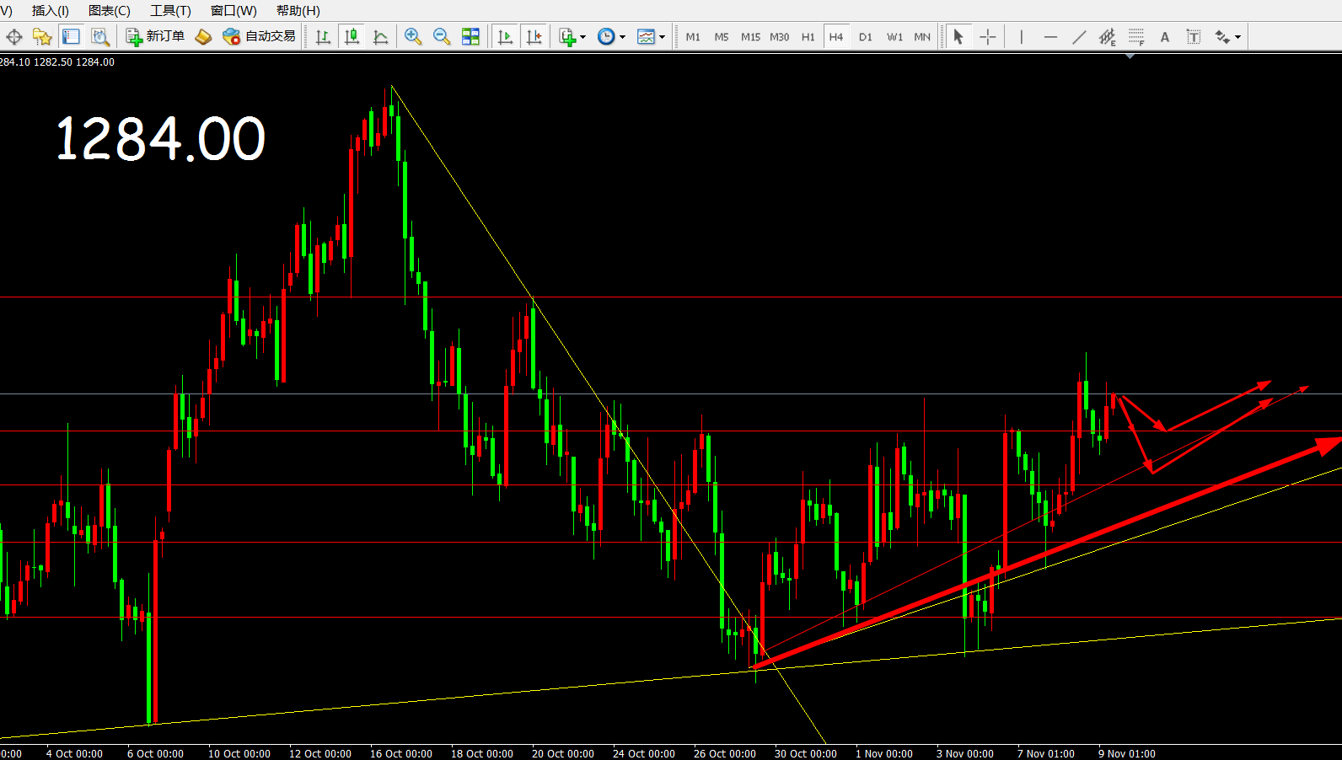Select the M15 timeframe
This screenshot has height=760, width=1342.
(750, 37)
